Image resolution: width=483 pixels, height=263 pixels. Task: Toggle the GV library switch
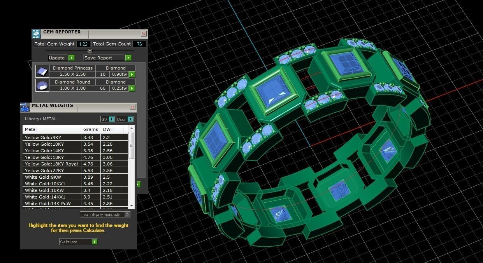pyautogui.click(x=107, y=119)
